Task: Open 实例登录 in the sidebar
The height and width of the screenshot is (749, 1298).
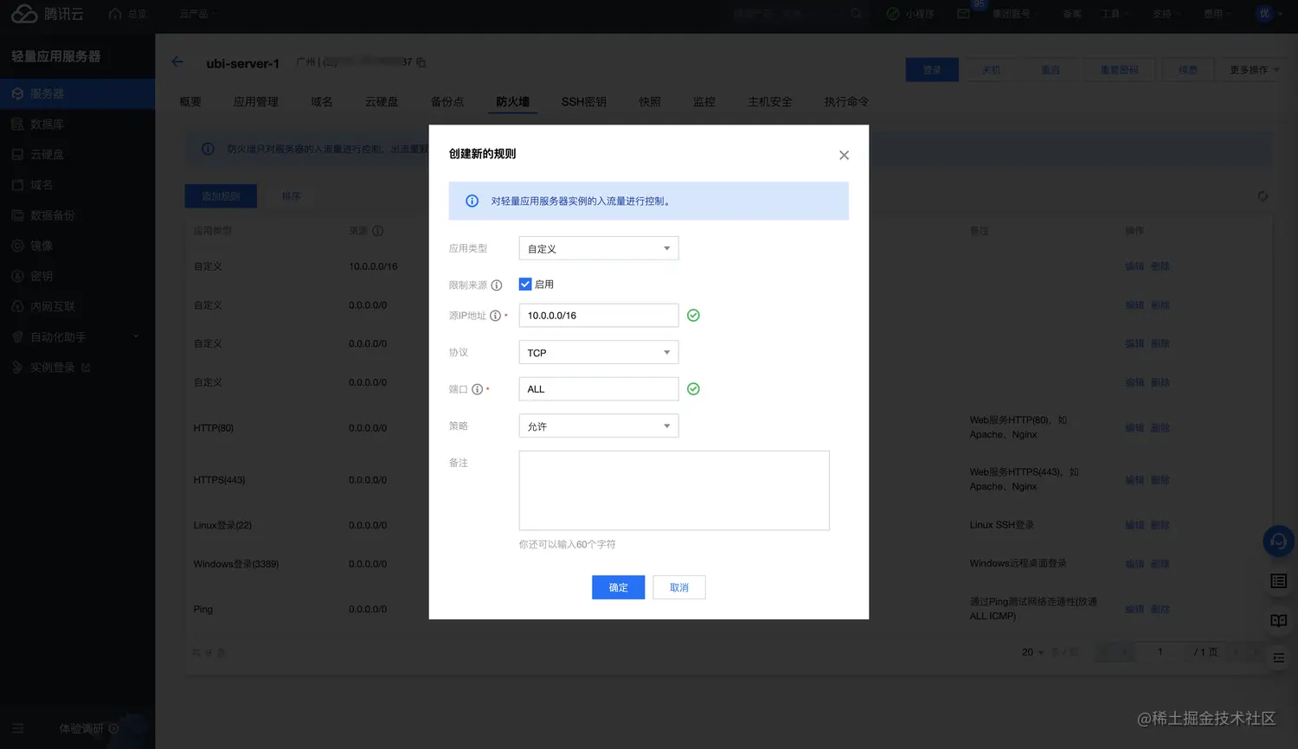Action: 77,368
